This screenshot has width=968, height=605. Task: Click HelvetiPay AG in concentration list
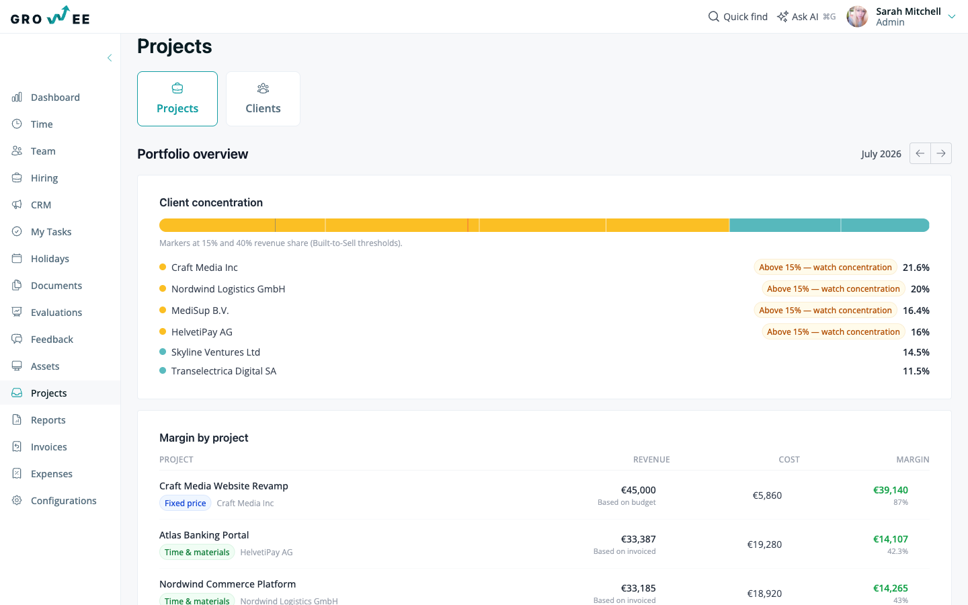click(202, 332)
